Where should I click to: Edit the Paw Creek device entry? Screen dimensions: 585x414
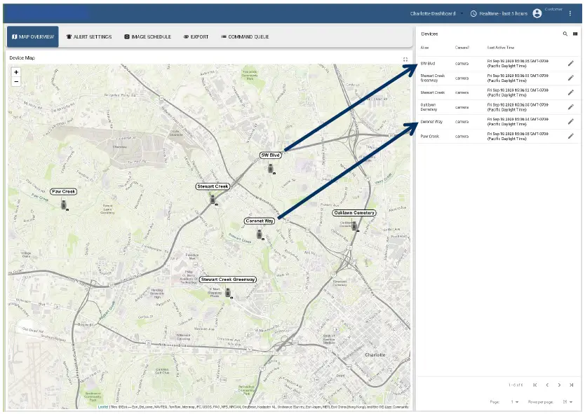pyautogui.click(x=570, y=136)
